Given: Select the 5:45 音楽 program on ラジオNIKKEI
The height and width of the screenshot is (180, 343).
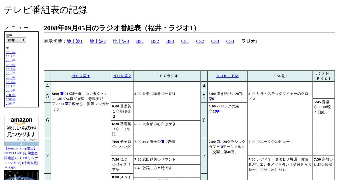Looking at the screenshot, I should pyautogui.click(x=324, y=127).
